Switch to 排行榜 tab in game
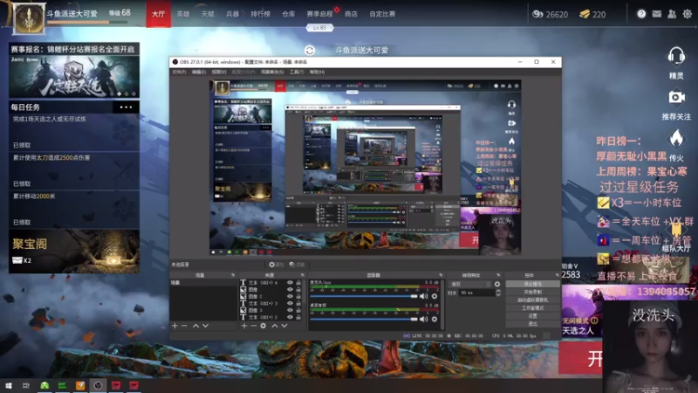Viewport: 698px width, 393px height. point(260,14)
